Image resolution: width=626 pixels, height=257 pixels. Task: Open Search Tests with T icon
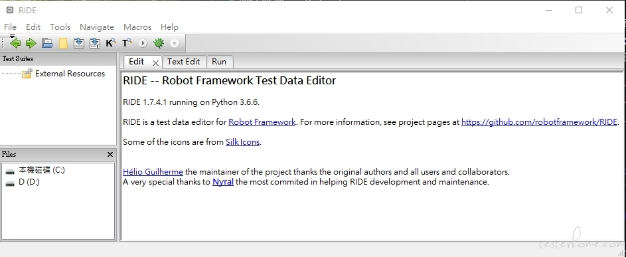(x=127, y=43)
